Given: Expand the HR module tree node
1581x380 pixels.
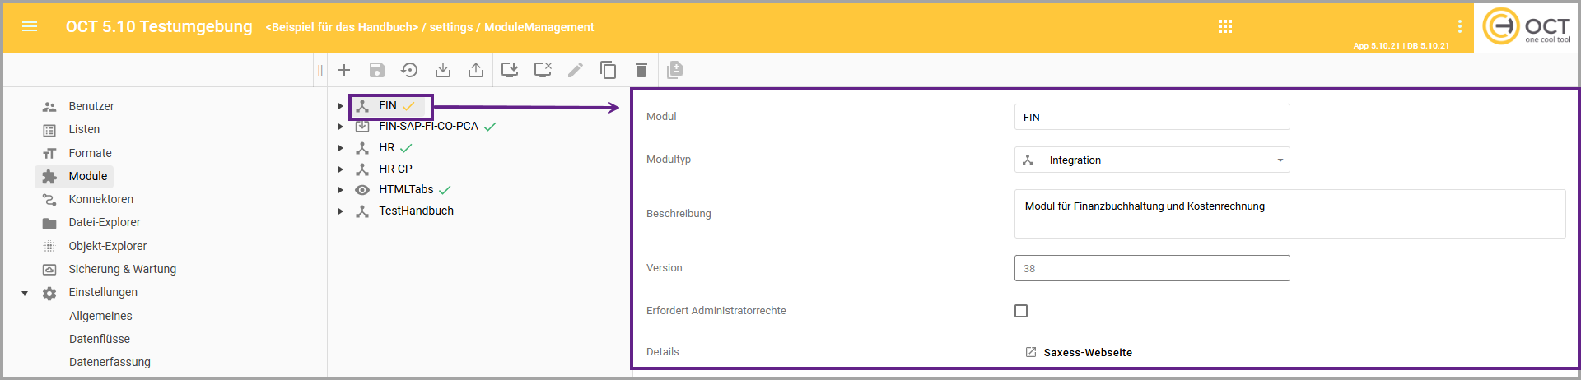Looking at the screenshot, I should (x=340, y=148).
